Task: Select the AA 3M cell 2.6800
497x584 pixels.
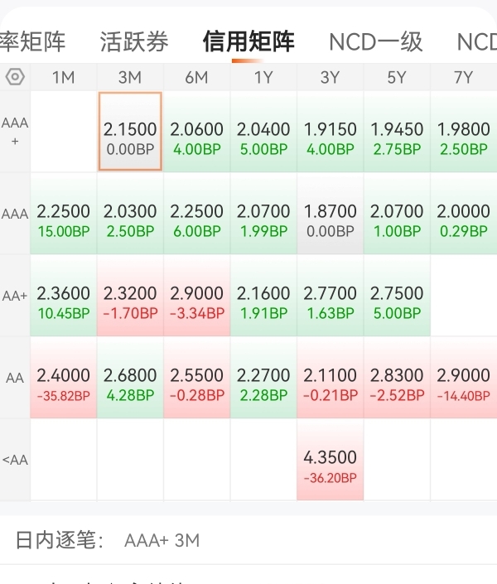Action: click(x=130, y=378)
